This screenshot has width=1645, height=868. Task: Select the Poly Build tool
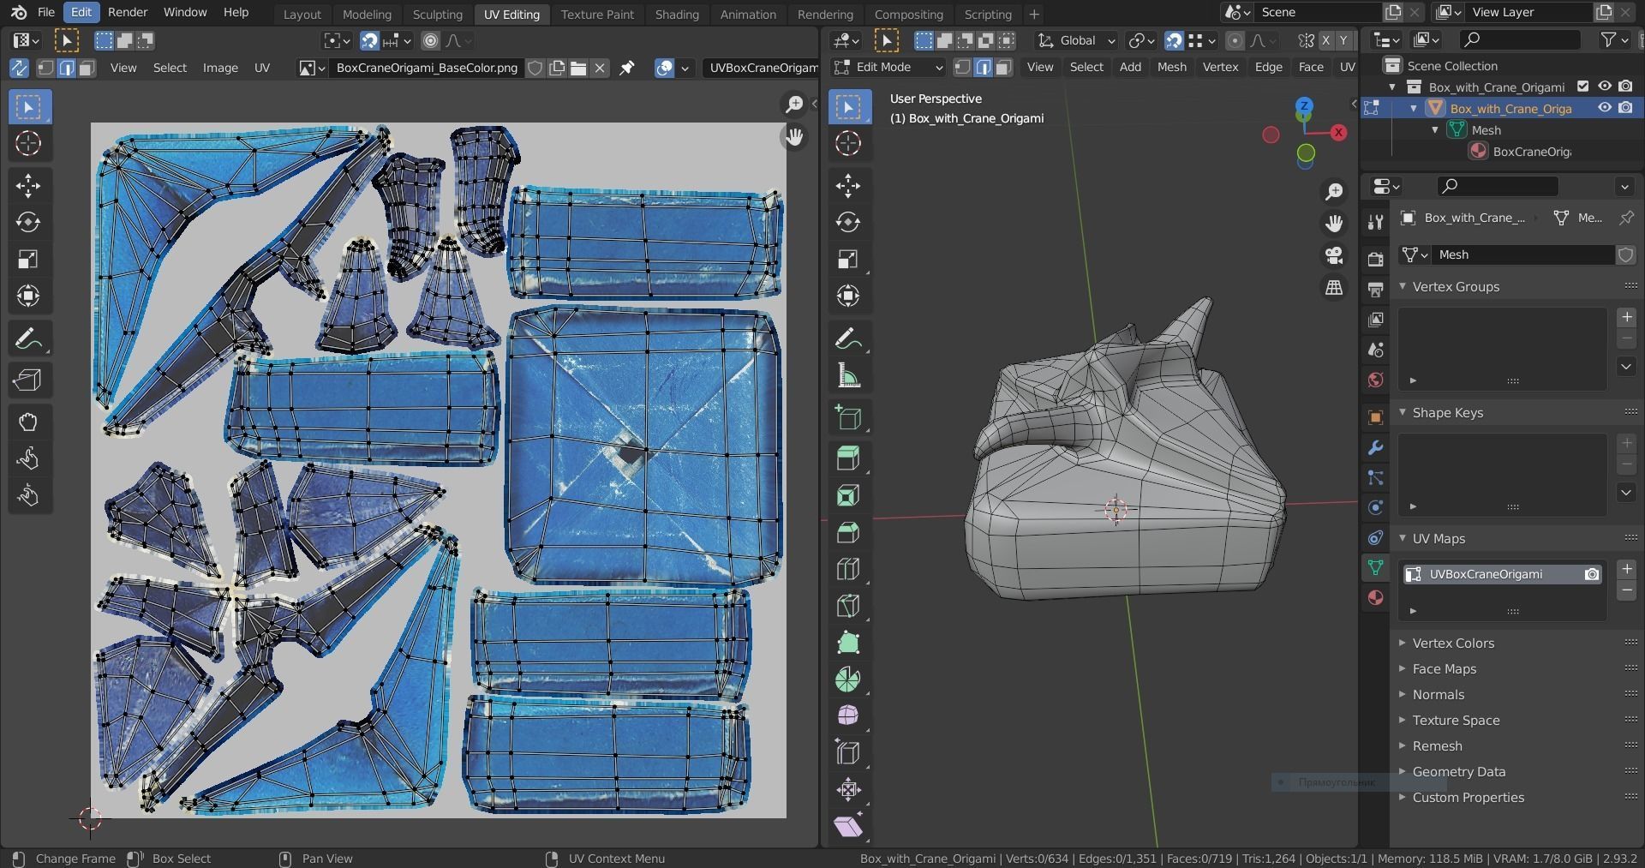click(x=848, y=643)
